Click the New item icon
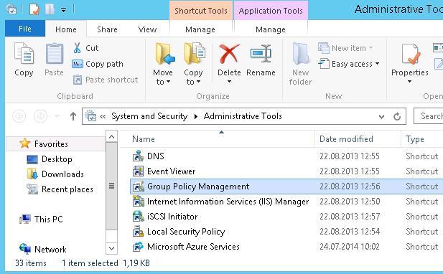The width and height of the screenshot is (443, 274). point(324,48)
